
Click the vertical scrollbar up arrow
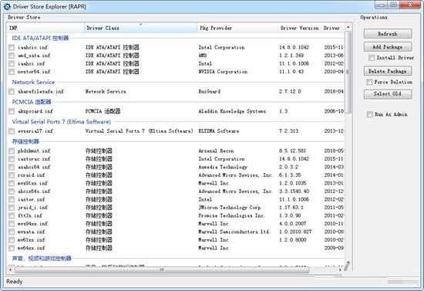pyautogui.click(x=348, y=27)
